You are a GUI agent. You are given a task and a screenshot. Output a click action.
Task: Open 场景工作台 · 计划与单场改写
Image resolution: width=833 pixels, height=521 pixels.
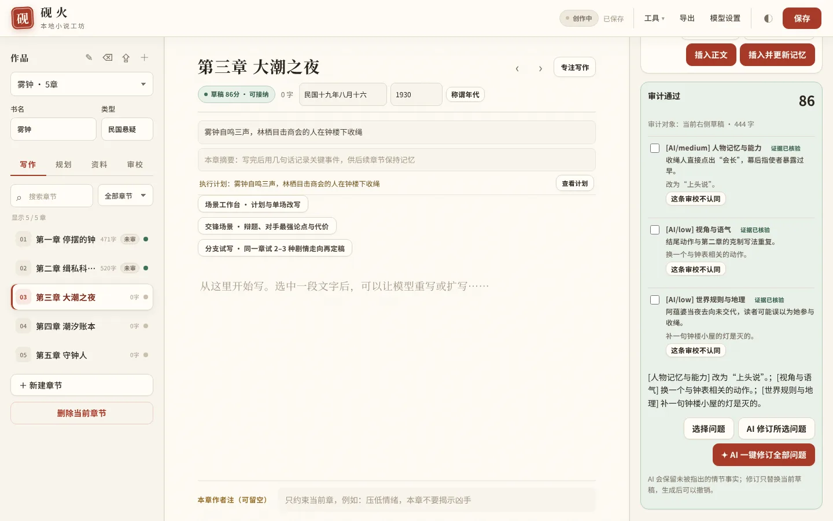[253, 204]
